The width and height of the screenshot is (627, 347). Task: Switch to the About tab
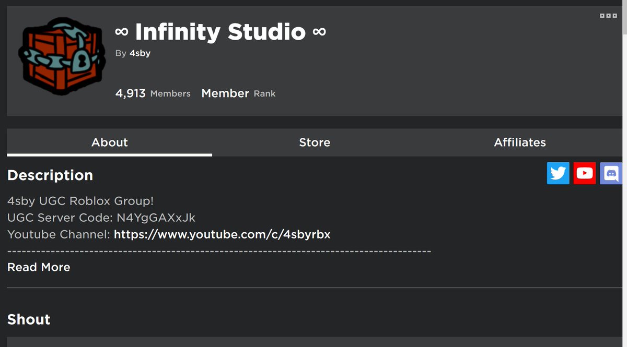[110, 142]
